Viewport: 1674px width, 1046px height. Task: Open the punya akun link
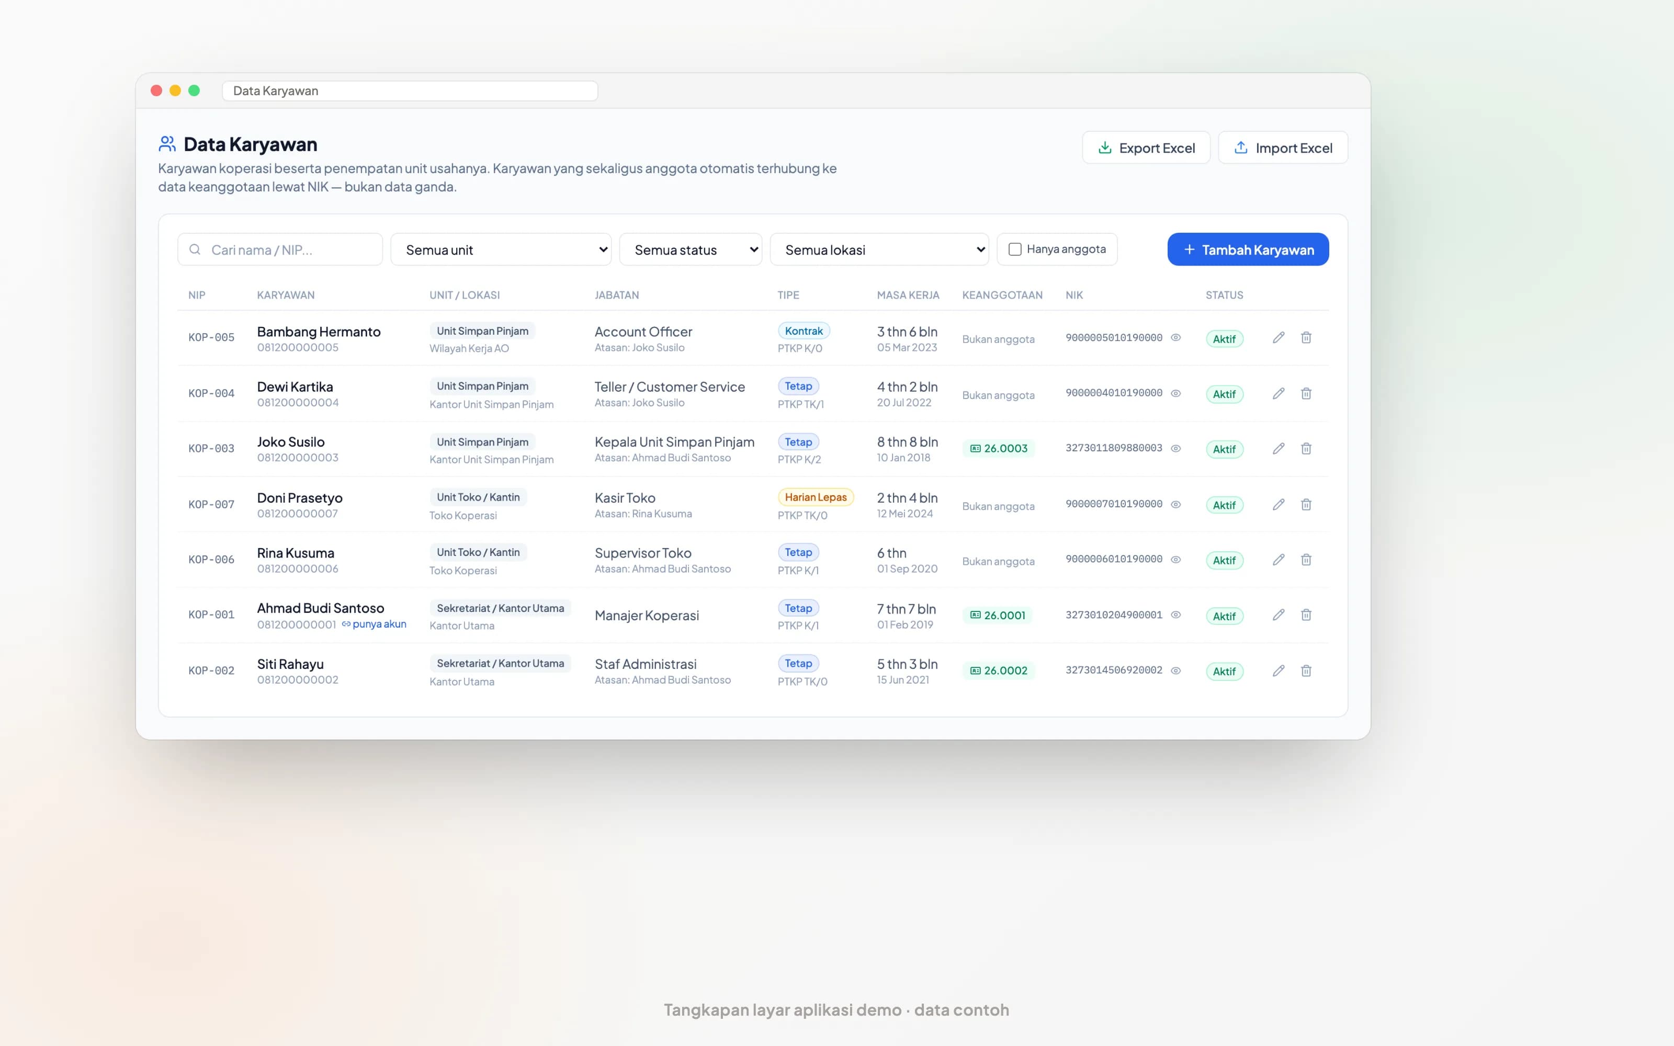coord(374,624)
